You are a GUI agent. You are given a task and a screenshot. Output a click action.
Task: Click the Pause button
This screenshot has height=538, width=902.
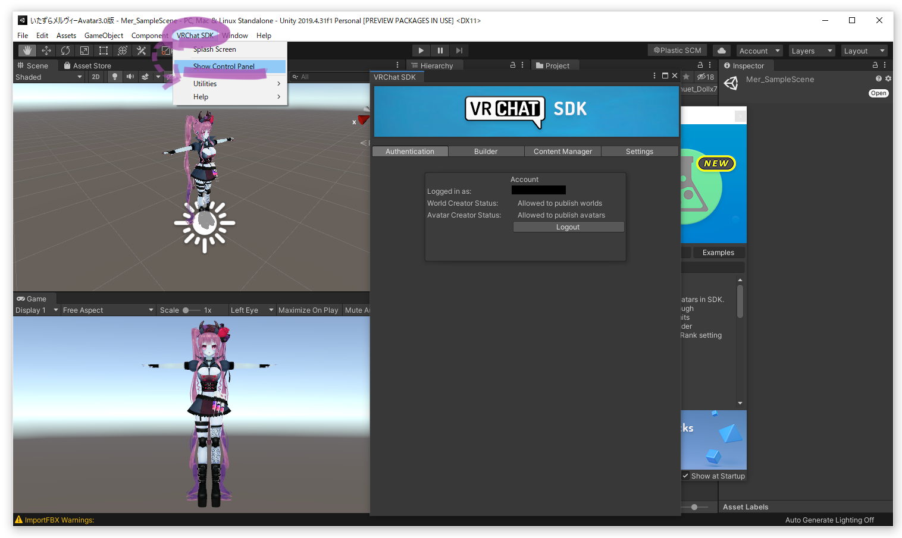(440, 51)
